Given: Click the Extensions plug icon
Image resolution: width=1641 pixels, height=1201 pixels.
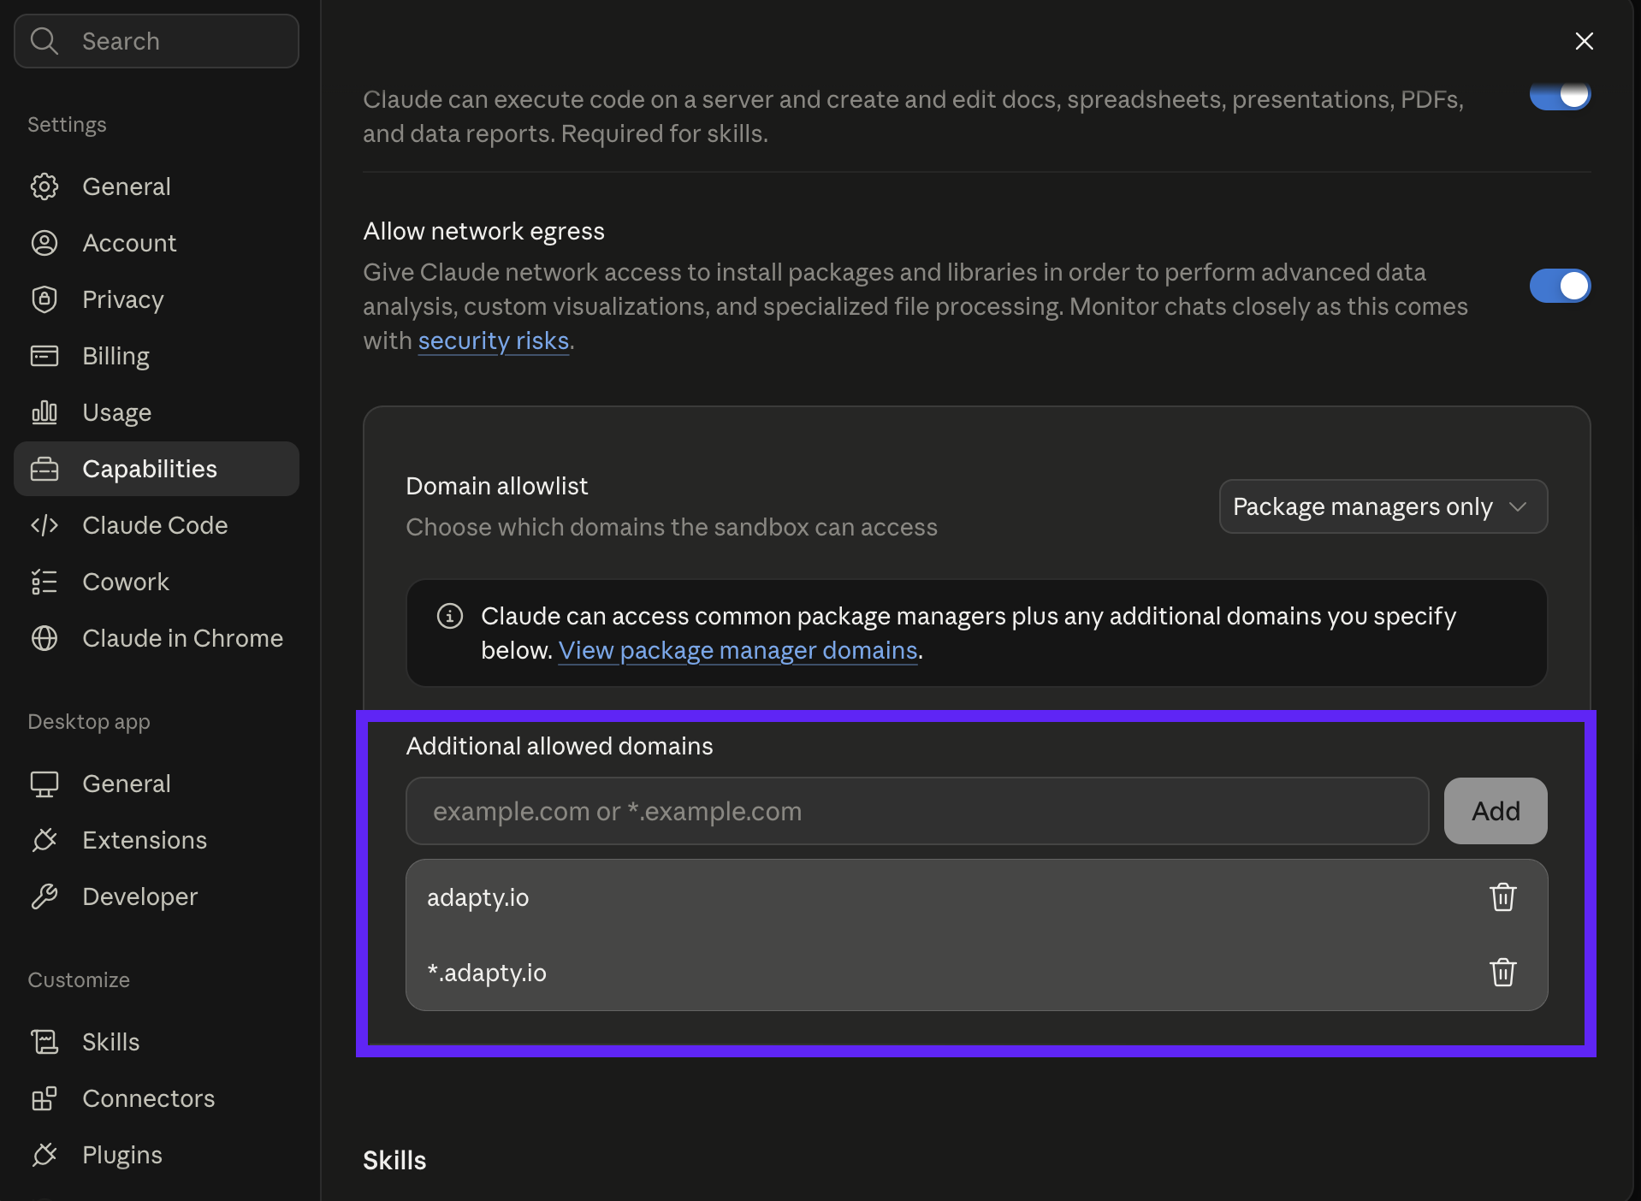Looking at the screenshot, I should click(44, 840).
